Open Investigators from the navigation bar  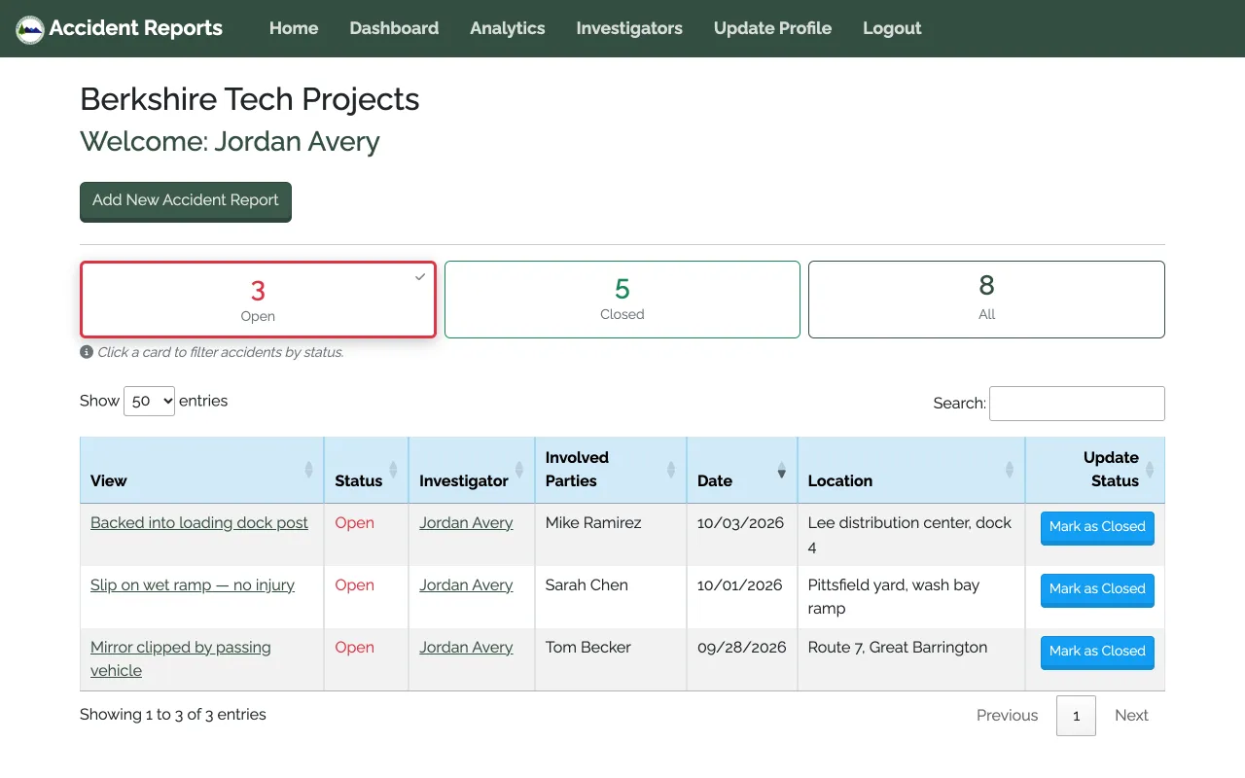629,28
